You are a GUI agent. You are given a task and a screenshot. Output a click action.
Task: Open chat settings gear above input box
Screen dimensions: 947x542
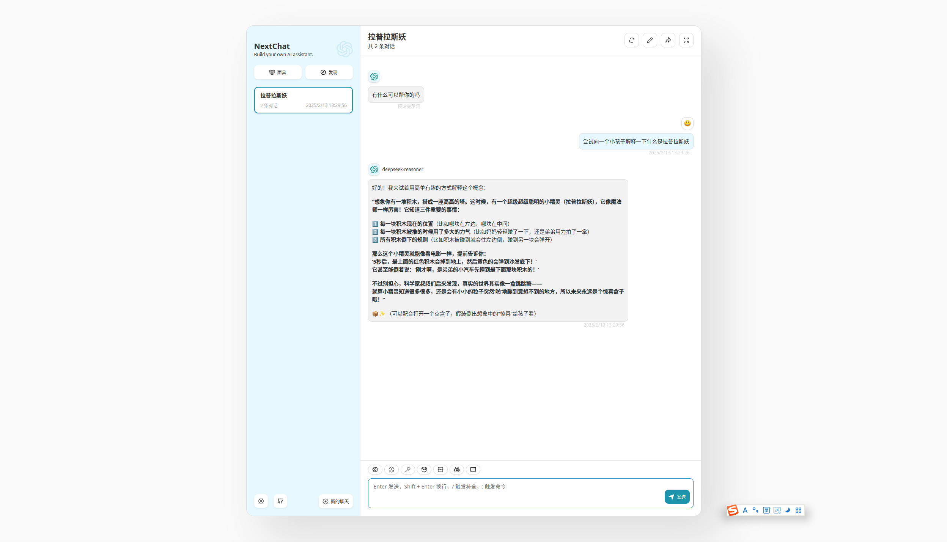[x=375, y=470]
